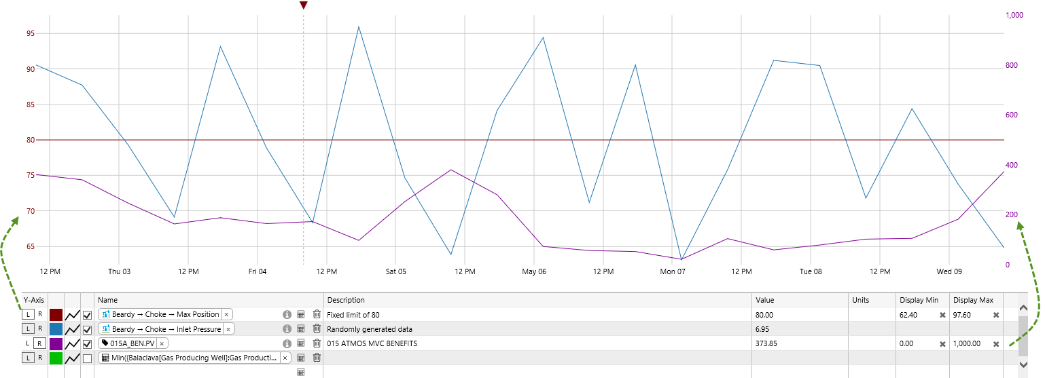Open calculation editor for 015A_BEN.PV row
1045x378 pixels.
tap(301, 343)
